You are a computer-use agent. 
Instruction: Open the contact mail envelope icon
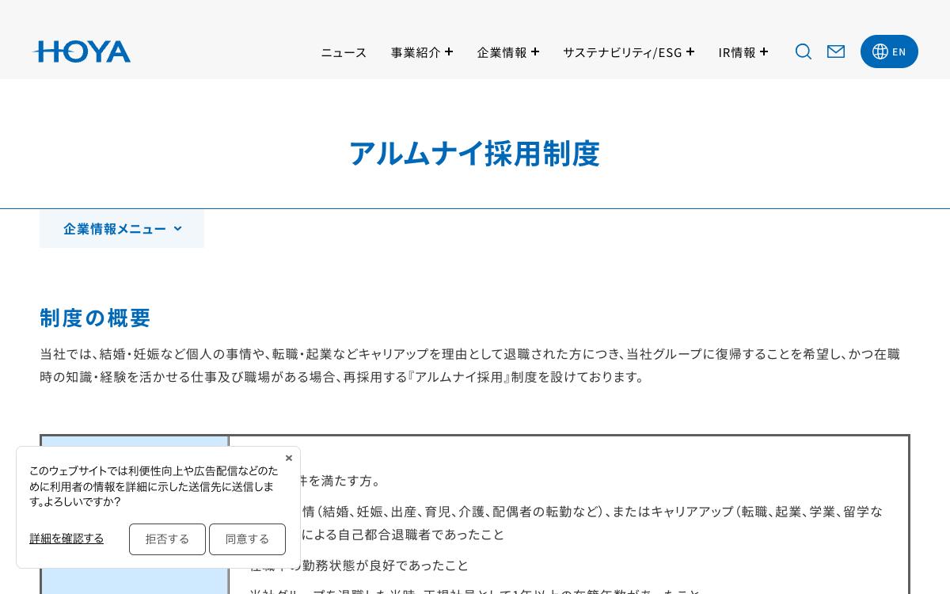tap(836, 51)
